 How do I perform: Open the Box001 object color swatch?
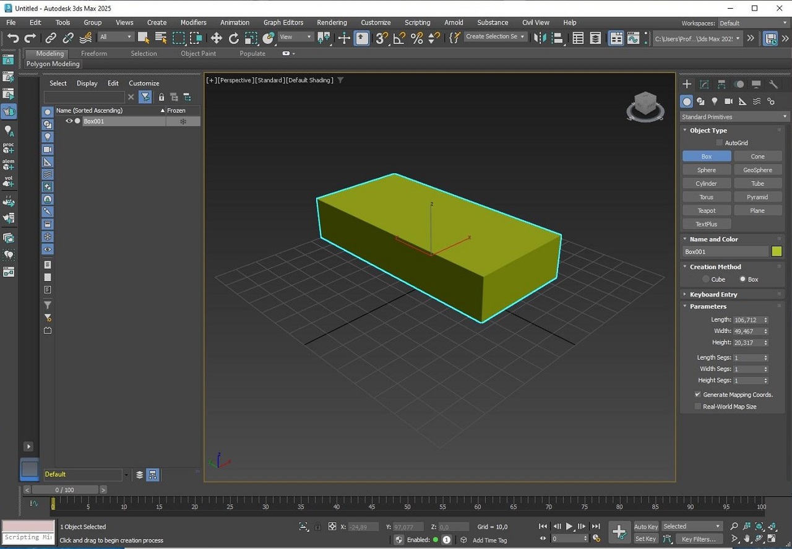tap(777, 251)
